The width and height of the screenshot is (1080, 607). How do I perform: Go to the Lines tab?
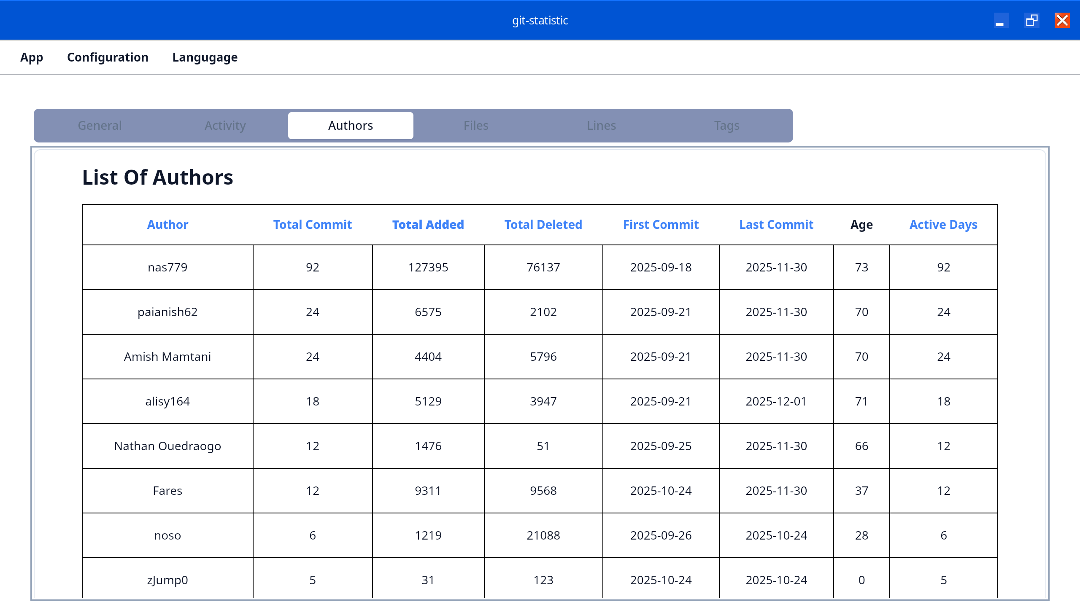[601, 126]
